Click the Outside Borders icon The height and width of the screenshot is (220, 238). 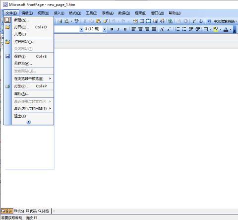(206, 29)
